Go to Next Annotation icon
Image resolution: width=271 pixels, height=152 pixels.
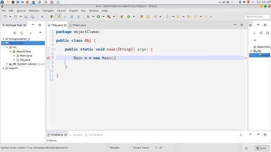coord(168,16)
